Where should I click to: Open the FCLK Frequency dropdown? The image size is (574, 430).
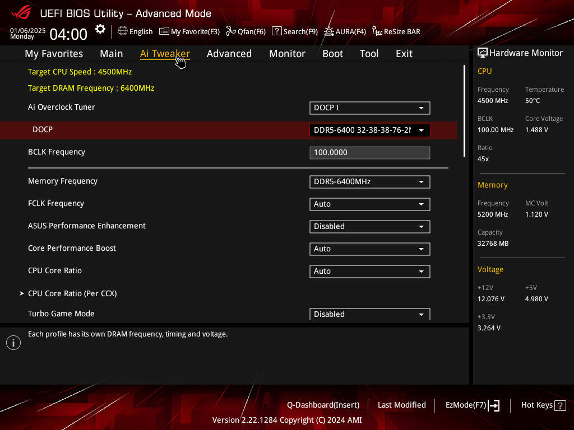click(x=370, y=204)
